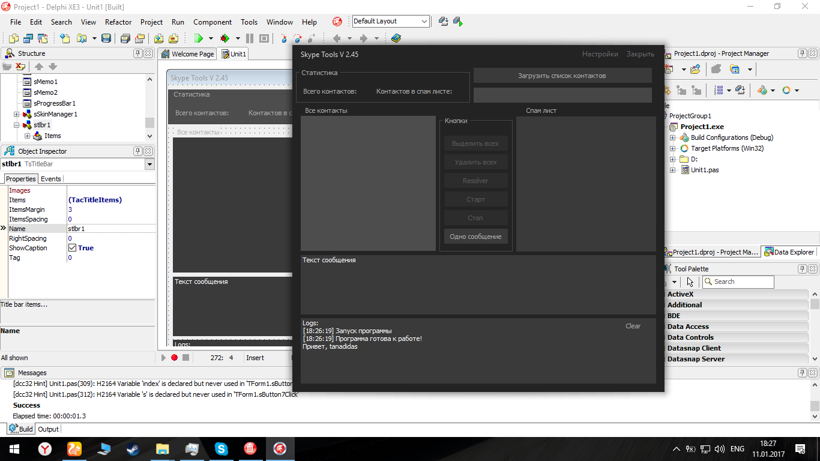Image resolution: width=820 pixels, height=461 pixels.
Task: Click the Run Without Debugging icon
Action: 225,38
